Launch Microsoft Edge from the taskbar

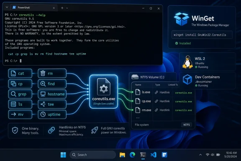pyautogui.click(x=132, y=155)
